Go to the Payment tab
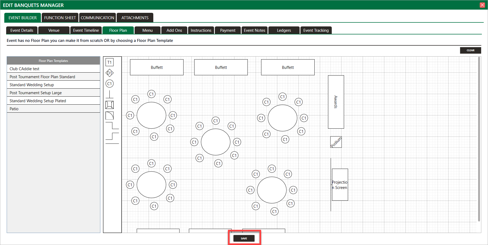 (228, 30)
